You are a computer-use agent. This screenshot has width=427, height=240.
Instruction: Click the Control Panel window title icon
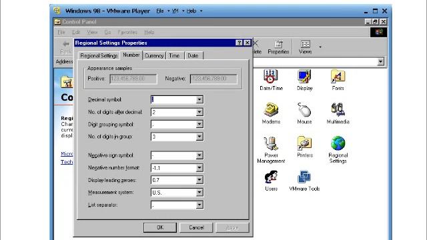(57, 22)
